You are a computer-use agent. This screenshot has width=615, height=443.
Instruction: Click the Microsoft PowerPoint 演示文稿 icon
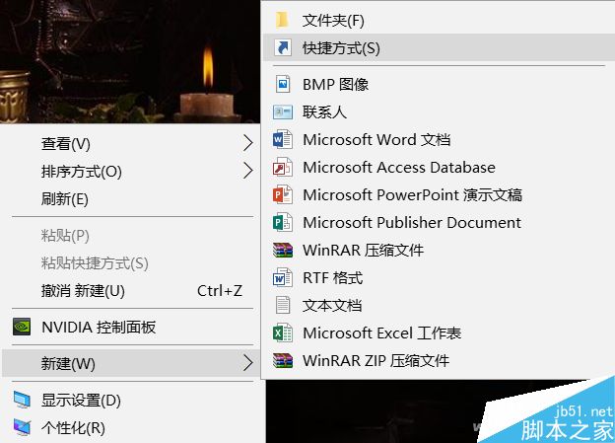283,194
